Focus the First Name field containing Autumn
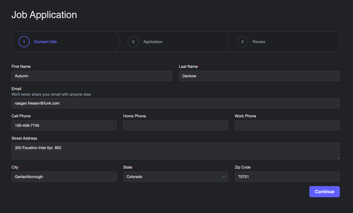 click(92, 76)
